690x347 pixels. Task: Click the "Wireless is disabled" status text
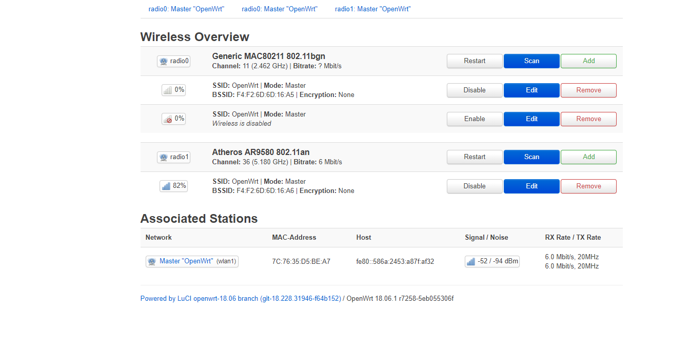click(x=242, y=124)
